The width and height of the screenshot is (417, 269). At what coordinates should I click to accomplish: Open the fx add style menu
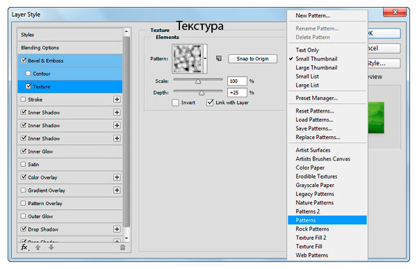(25, 247)
